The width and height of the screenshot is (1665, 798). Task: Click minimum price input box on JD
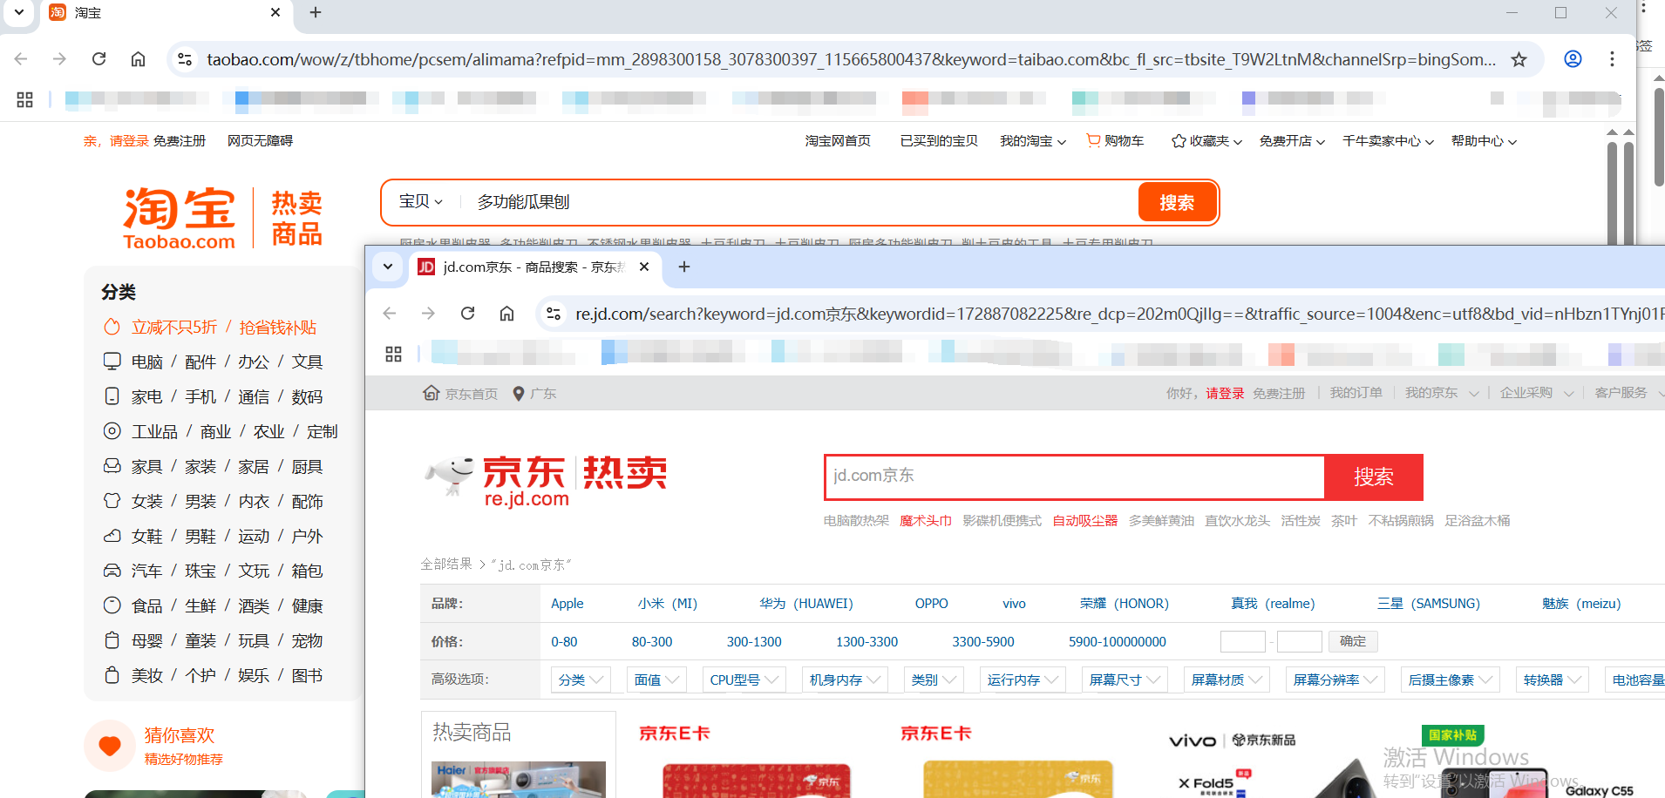[1242, 642]
